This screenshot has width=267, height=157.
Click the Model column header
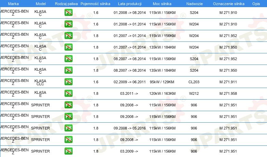point(41,4)
